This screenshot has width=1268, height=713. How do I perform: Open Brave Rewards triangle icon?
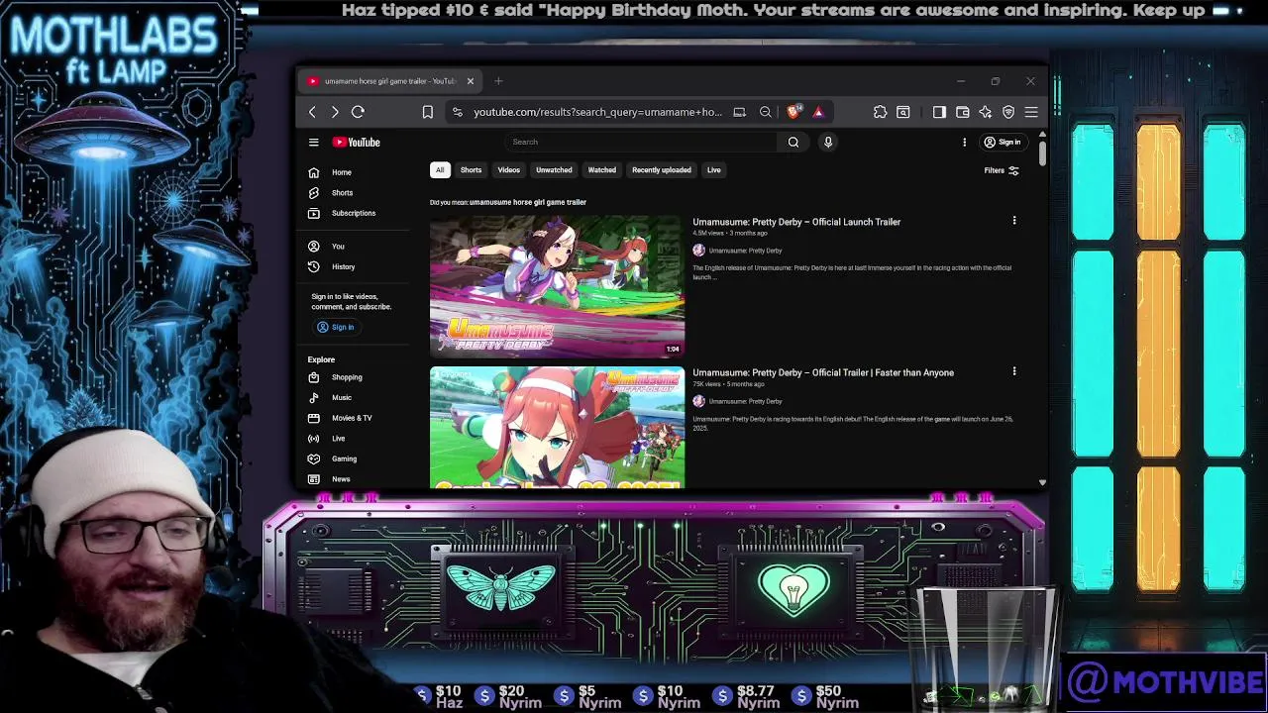[818, 112]
